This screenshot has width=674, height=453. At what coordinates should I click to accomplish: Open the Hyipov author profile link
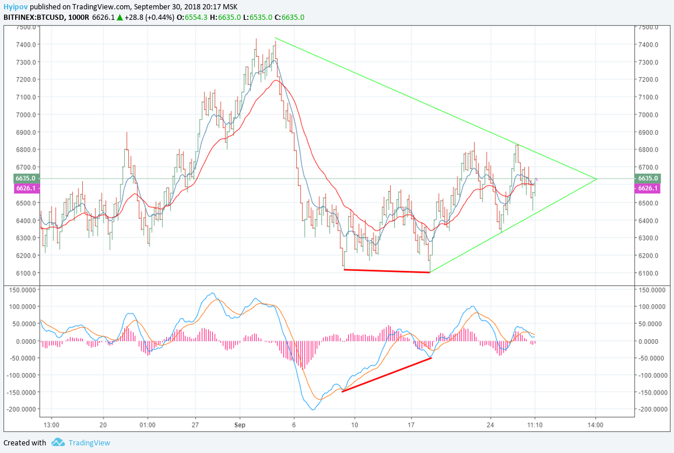16,7
